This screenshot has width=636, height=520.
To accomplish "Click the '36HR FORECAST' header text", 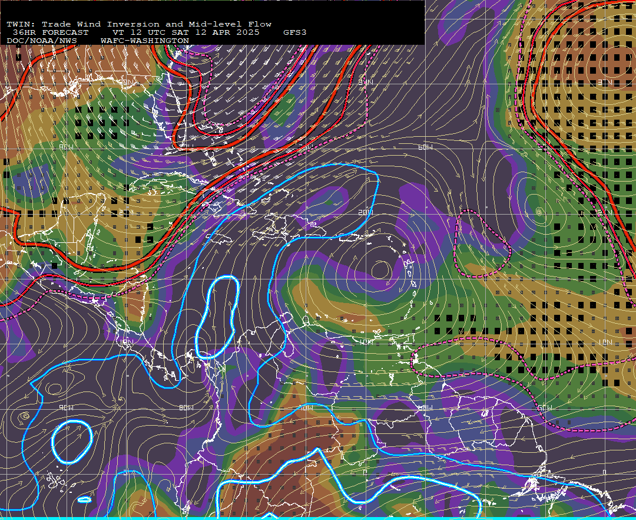I will tap(50, 32).
